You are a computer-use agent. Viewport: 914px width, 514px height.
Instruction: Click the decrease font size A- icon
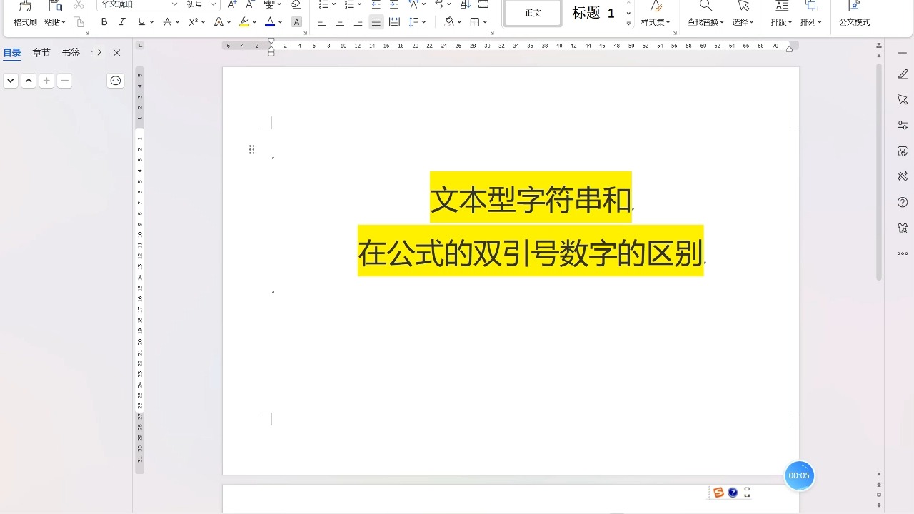pos(250,4)
